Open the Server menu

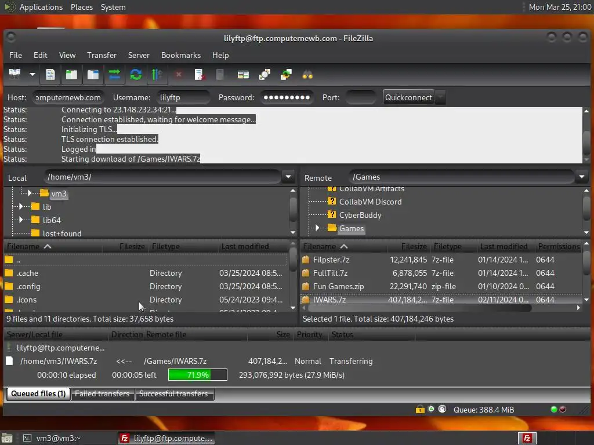pyautogui.click(x=139, y=55)
